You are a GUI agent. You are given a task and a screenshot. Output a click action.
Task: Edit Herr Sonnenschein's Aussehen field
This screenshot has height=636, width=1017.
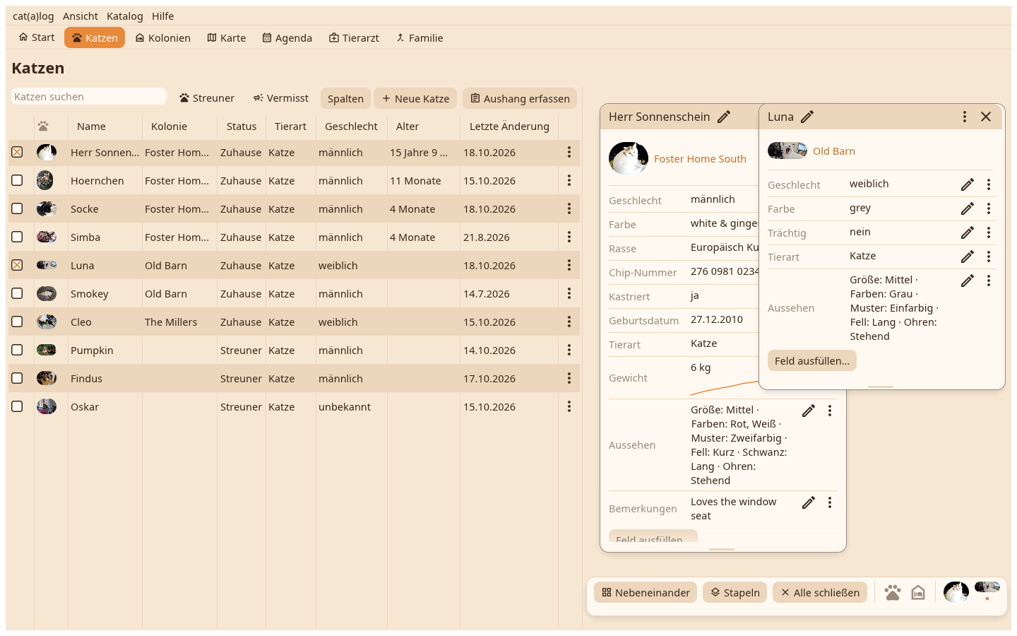point(809,411)
